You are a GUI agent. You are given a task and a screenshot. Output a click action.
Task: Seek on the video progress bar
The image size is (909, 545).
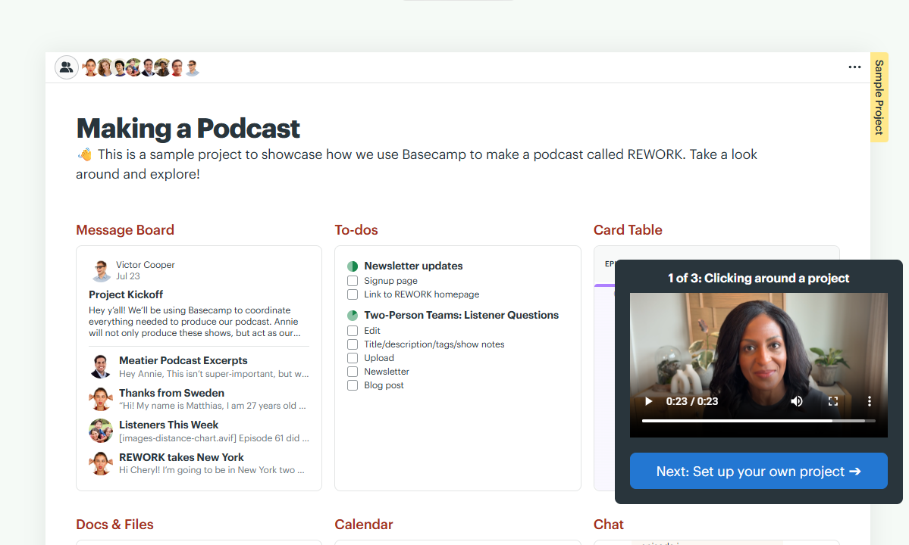click(758, 421)
